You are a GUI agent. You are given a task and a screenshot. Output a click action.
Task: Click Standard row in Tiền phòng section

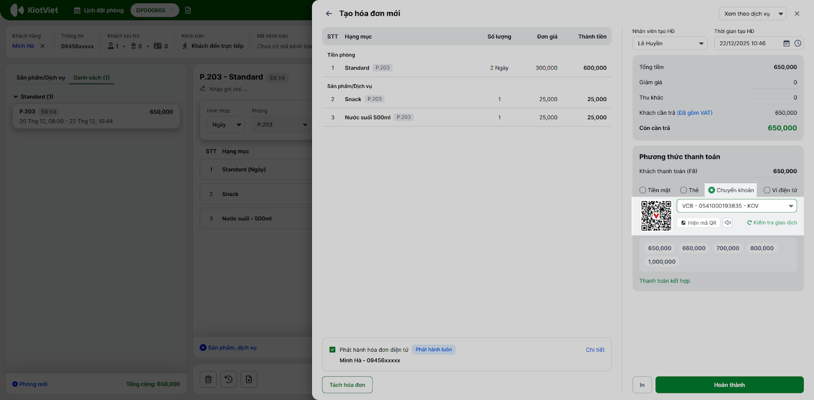467,68
